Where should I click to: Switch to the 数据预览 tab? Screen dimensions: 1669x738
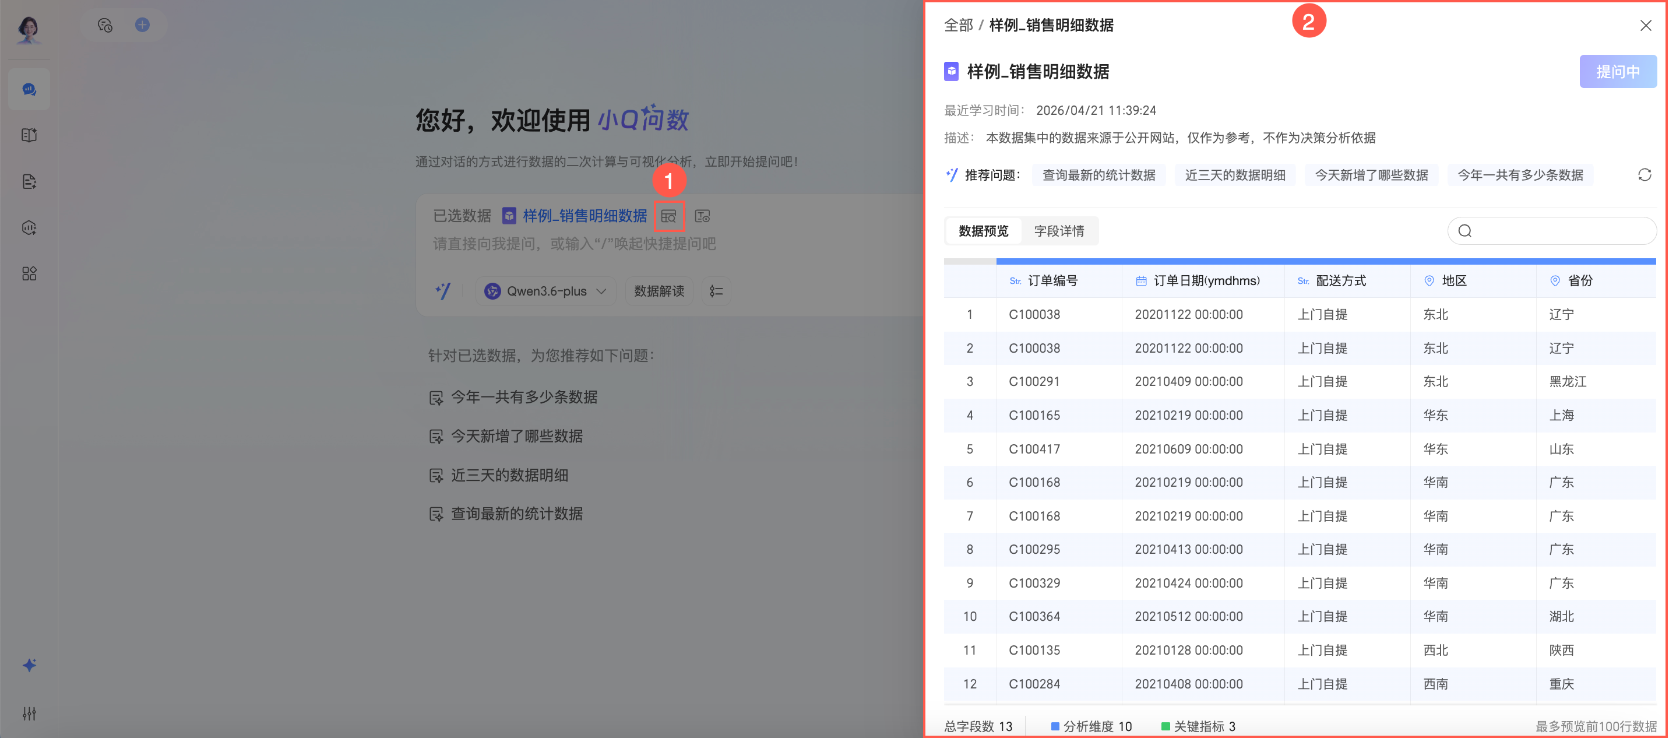[983, 231]
